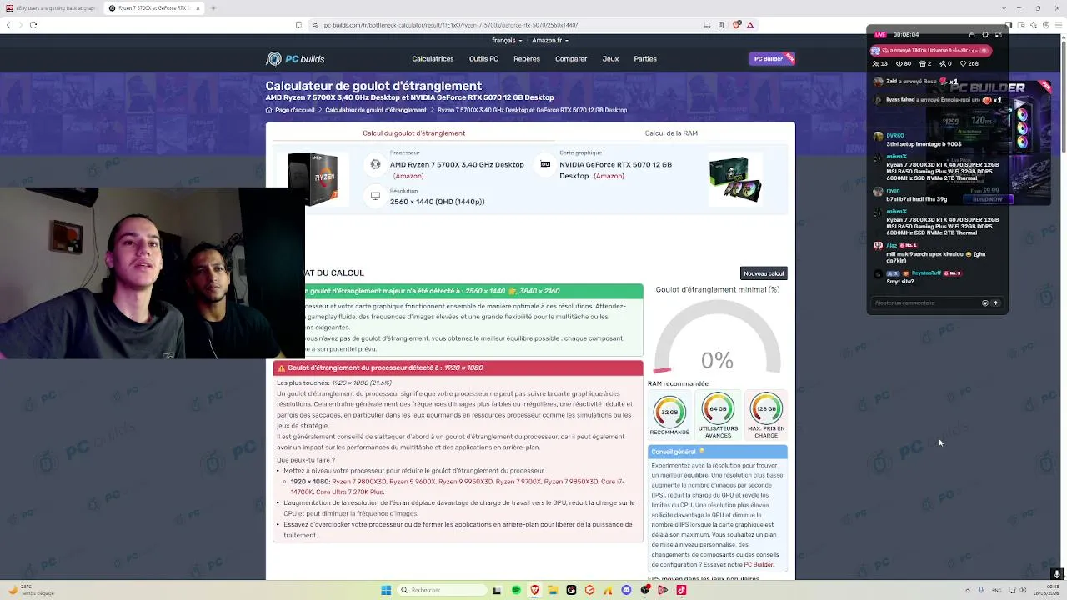Open the français language dropdown
Viewport: 1067px width, 600px height.
tap(506, 40)
